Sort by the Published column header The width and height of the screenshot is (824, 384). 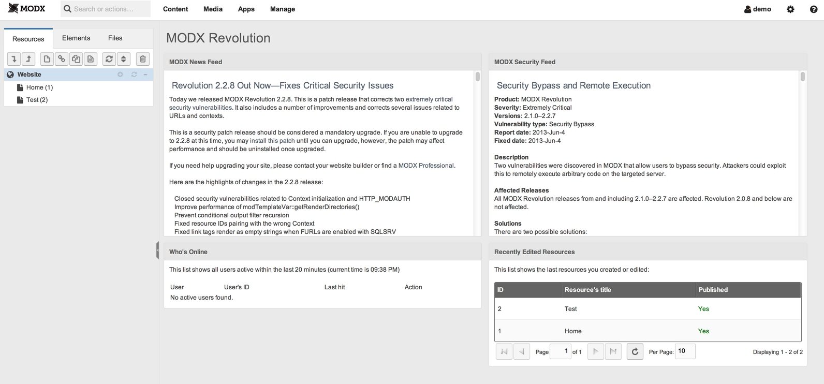click(x=748, y=290)
